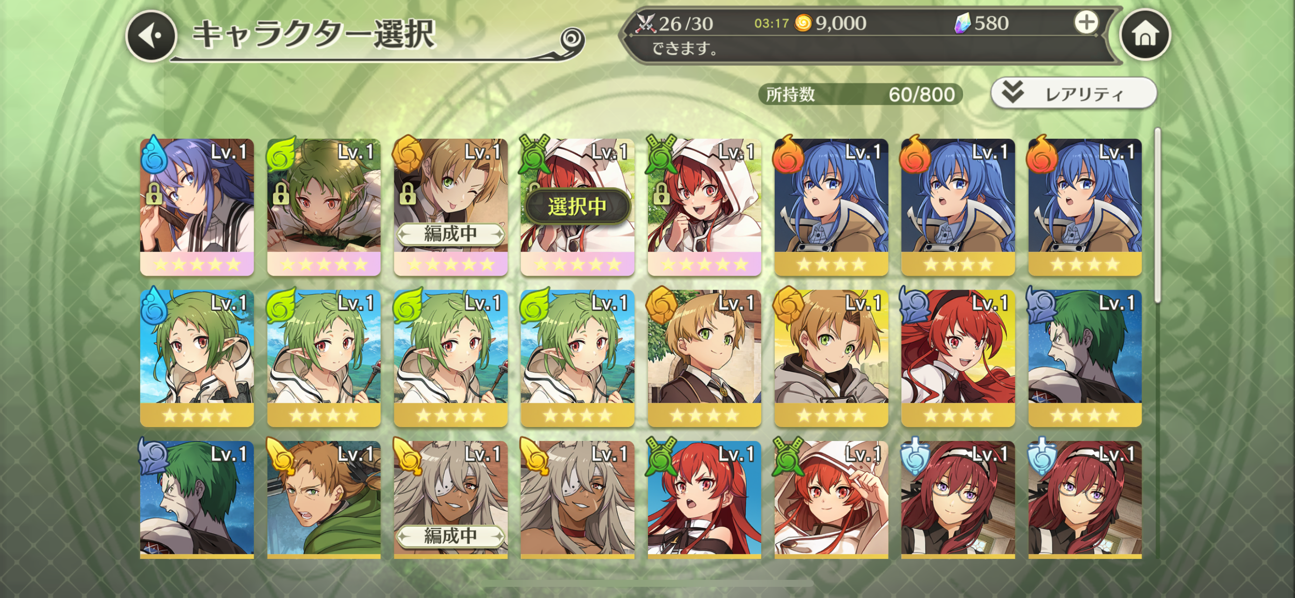Select first blue-haired fire four-star card

click(x=831, y=207)
